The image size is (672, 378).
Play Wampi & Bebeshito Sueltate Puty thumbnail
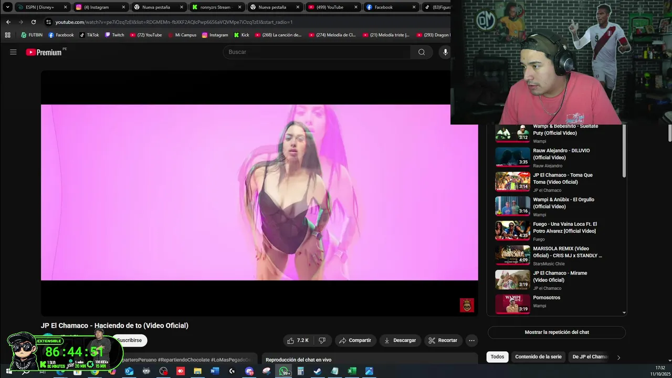tap(512, 133)
